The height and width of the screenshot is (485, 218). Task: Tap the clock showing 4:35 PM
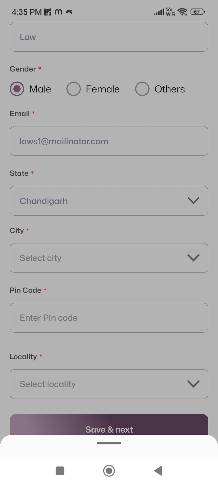pos(27,12)
